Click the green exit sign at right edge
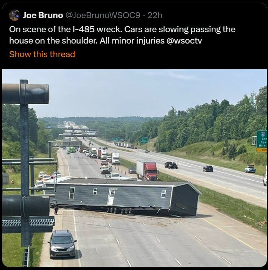 pos(262,141)
